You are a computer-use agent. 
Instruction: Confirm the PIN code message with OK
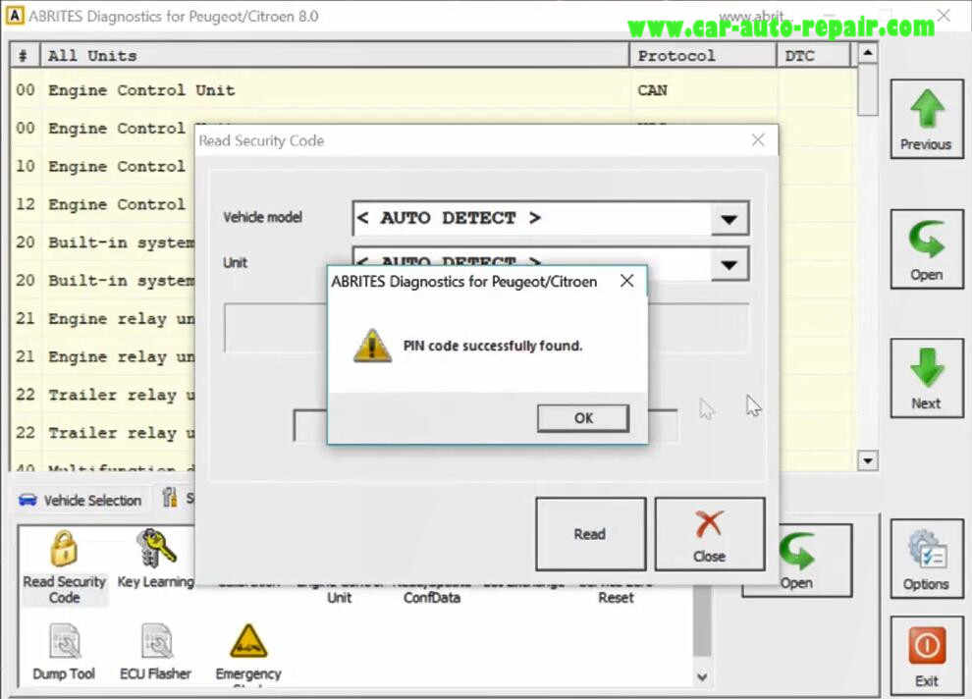(582, 418)
